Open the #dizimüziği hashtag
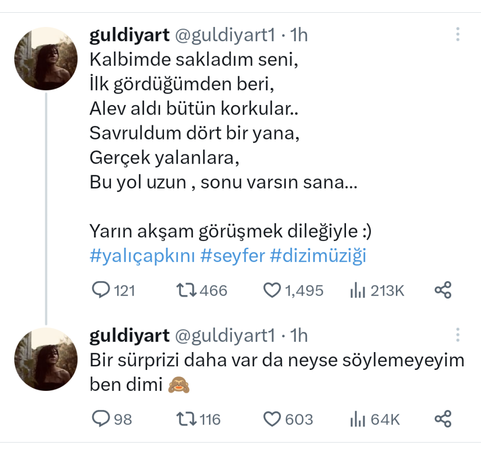Screen dimensions: 481x454 tap(318, 256)
